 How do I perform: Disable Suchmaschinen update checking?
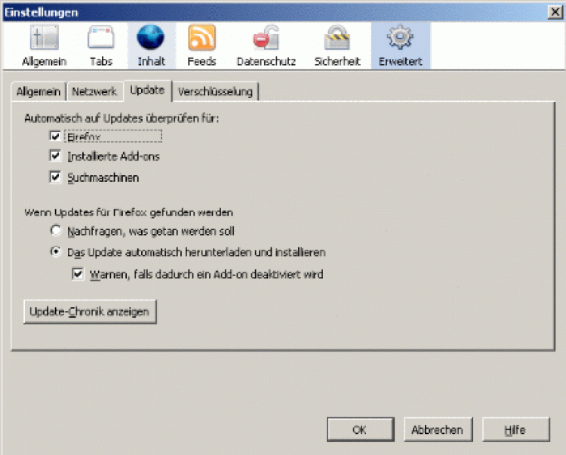[x=55, y=177]
